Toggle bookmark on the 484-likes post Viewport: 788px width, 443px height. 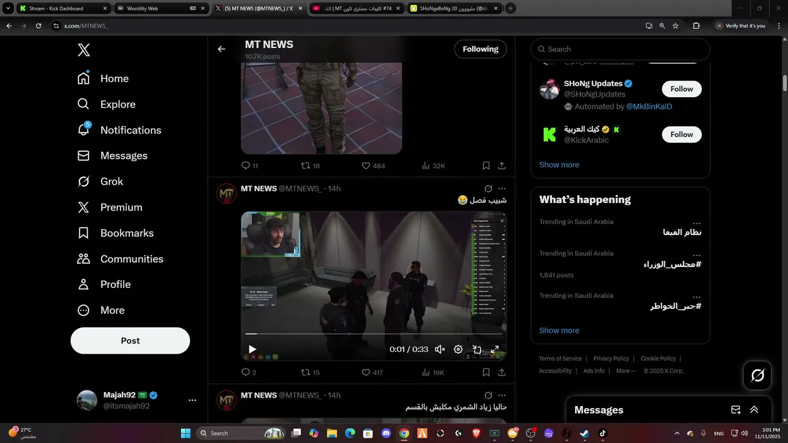[486, 166]
